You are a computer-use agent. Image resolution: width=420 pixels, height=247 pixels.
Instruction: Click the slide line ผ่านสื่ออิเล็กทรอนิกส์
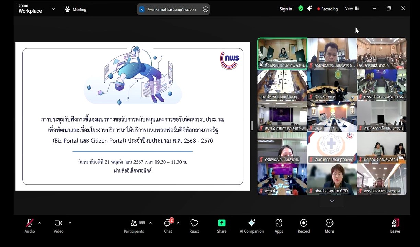(x=133, y=170)
